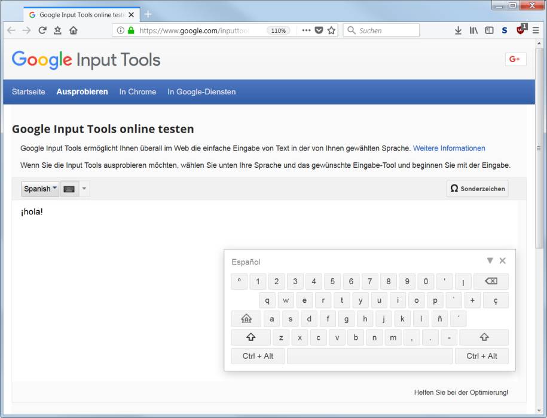Open site information icon in address bar
Screen dimensions: 547x418
click(120, 30)
